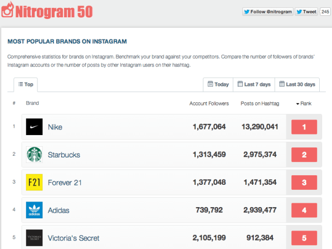This screenshot has width=332, height=249.
Task: Click the Tweet button
Action: [x=306, y=12]
